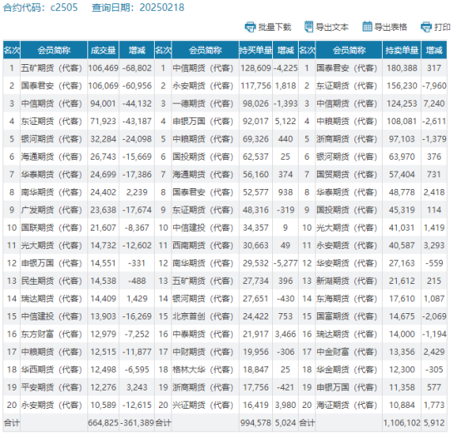Click the 成交量 column header
461x438 pixels.
coord(103,50)
